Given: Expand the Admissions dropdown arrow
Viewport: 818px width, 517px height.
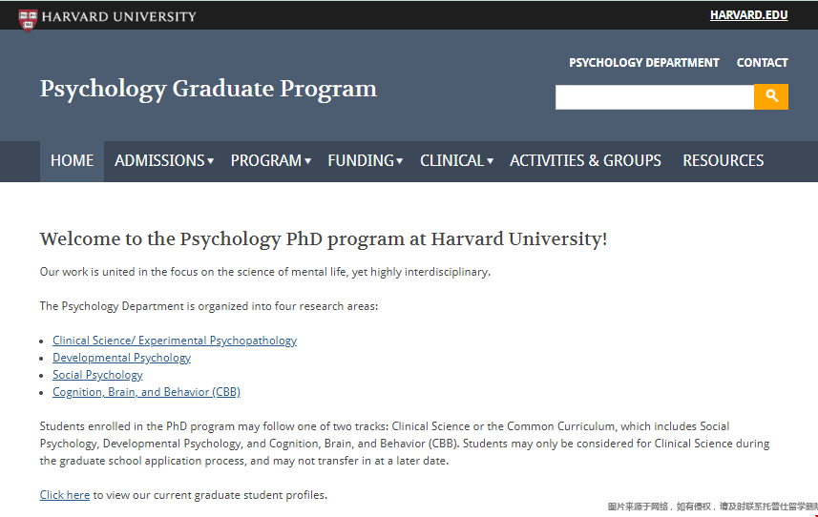Looking at the screenshot, I should pyautogui.click(x=211, y=161).
